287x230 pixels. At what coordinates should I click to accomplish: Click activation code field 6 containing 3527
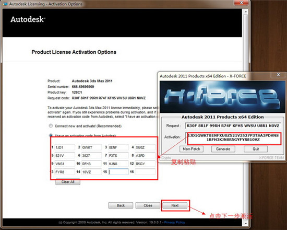91,156
